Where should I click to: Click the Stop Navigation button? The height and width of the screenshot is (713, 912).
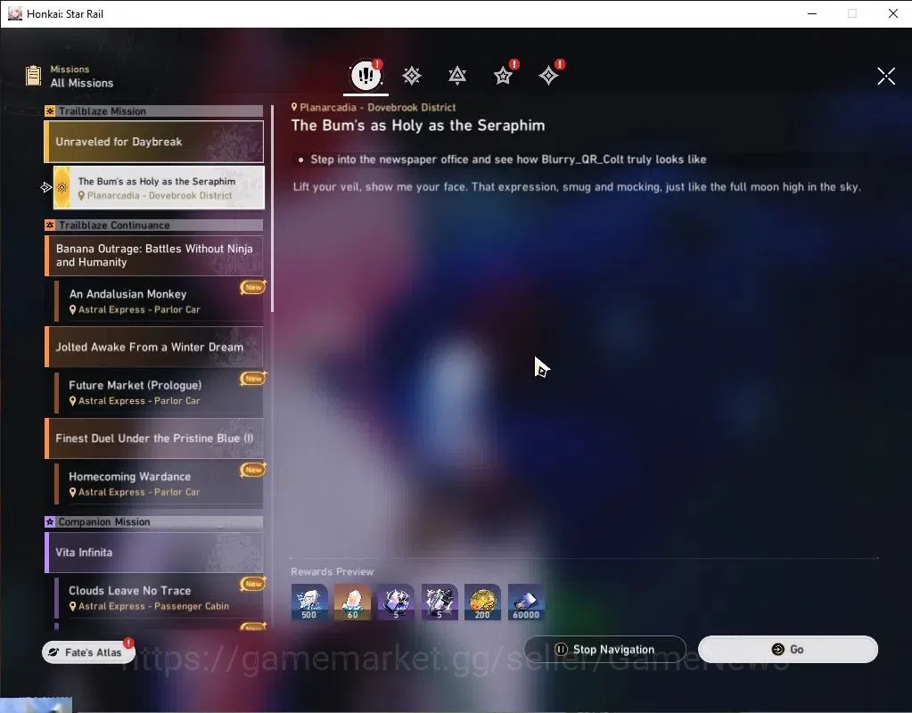605,649
